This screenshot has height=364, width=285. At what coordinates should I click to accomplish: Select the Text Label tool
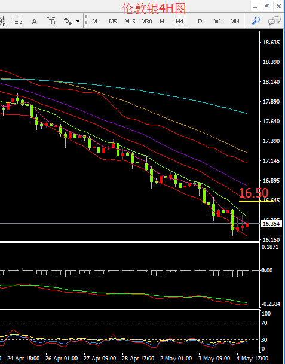(x=51, y=22)
